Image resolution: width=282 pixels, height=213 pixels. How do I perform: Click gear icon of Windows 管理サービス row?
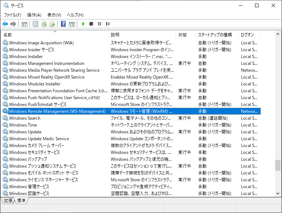5,186
